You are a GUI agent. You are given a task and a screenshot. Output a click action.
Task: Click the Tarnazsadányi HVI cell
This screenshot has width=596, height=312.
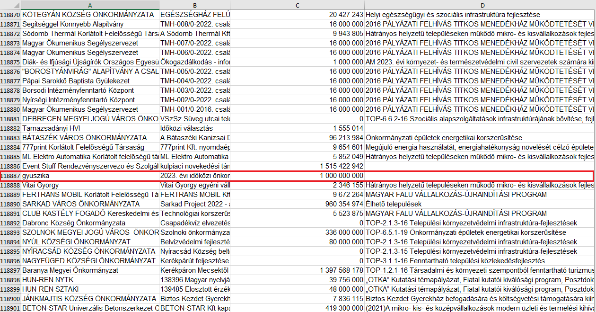pos(90,128)
